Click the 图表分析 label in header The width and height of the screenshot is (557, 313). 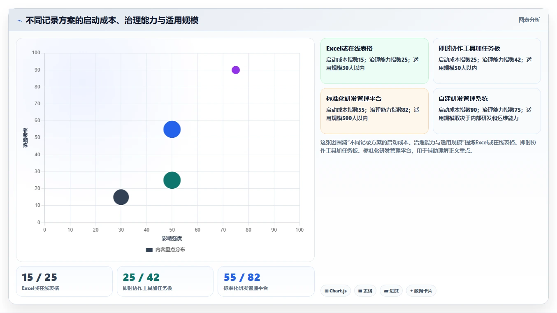click(529, 20)
